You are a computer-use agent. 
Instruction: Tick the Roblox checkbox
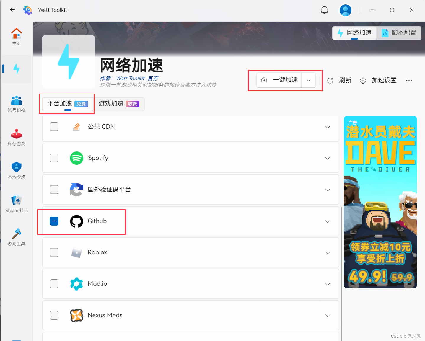tap(54, 252)
